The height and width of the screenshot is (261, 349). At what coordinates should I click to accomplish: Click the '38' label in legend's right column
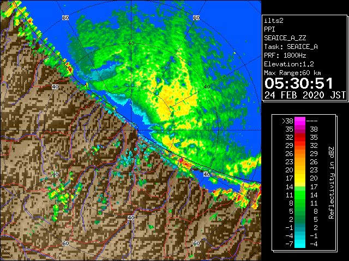pos(314,129)
